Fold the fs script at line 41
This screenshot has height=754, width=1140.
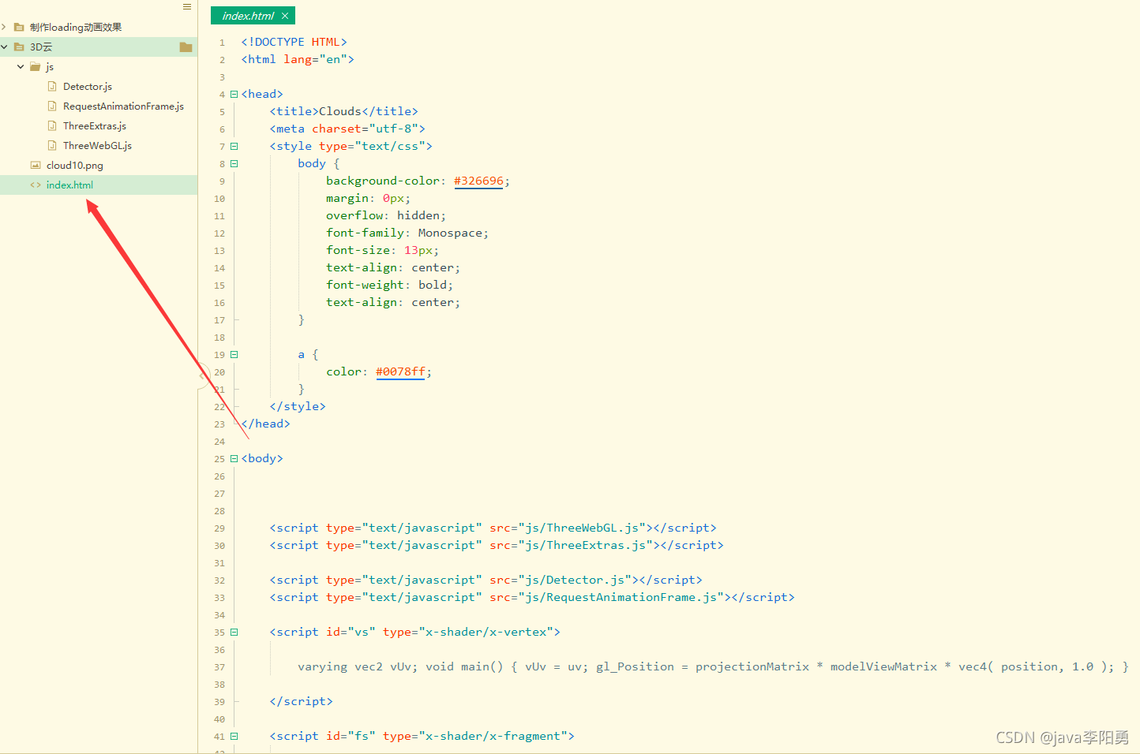pos(234,736)
